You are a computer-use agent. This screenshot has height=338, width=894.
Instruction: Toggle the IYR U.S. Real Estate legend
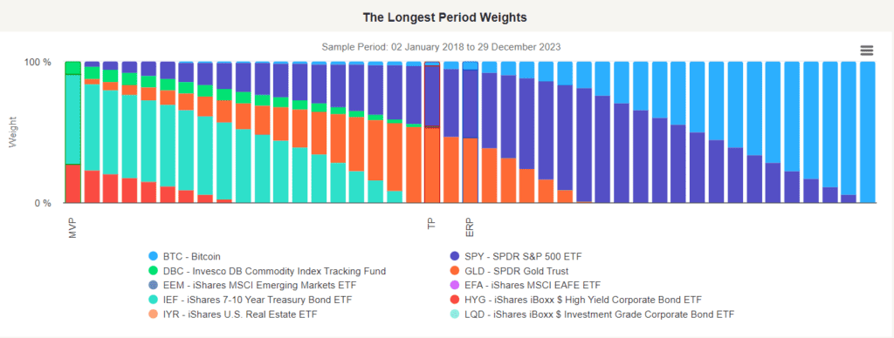tap(232, 314)
